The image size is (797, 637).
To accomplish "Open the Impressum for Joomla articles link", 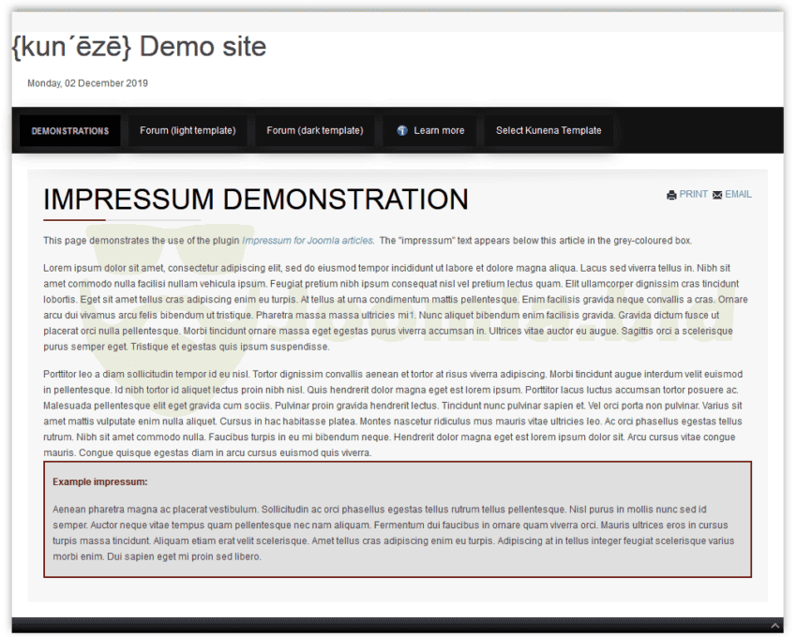I will click(308, 241).
